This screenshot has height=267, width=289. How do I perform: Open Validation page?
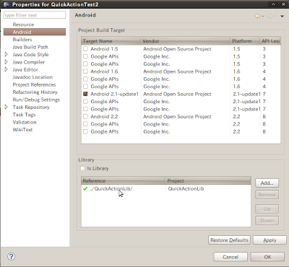point(25,122)
